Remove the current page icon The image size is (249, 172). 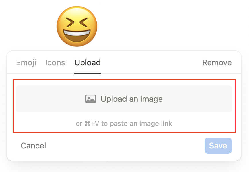(x=217, y=62)
